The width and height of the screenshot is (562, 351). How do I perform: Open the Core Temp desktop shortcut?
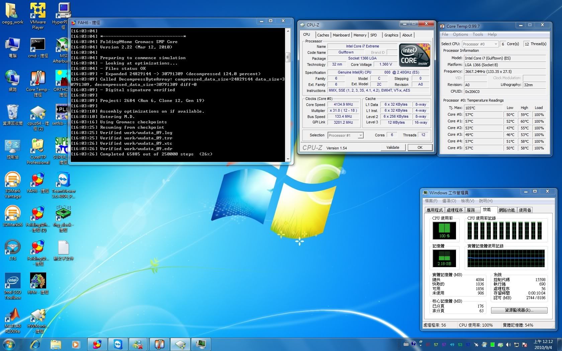tap(38, 83)
